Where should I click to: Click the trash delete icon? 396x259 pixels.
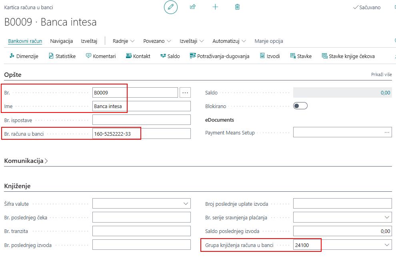(238, 7)
